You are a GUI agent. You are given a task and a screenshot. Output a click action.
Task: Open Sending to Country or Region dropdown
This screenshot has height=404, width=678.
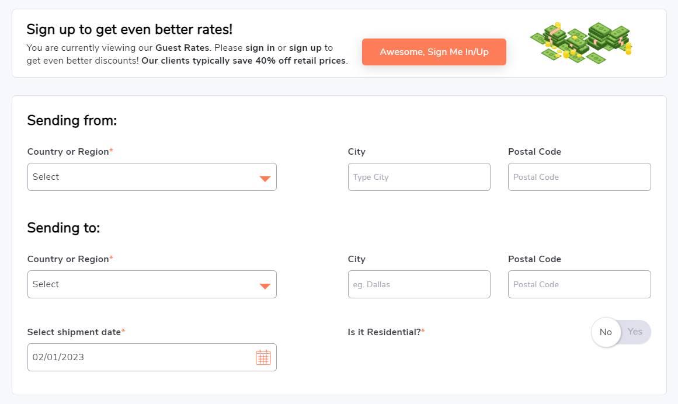click(x=152, y=284)
